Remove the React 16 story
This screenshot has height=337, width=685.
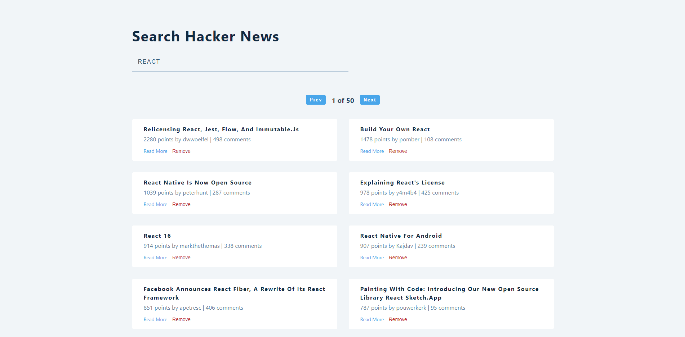click(x=181, y=258)
